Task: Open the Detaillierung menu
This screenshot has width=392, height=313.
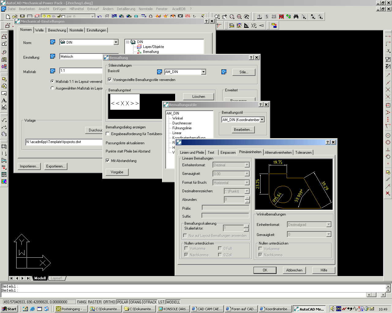Action: [x=126, y=9]
